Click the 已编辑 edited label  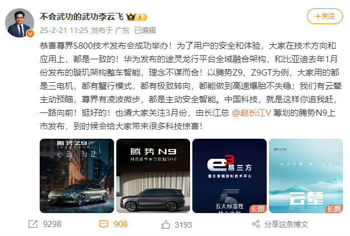pos(145,30)
